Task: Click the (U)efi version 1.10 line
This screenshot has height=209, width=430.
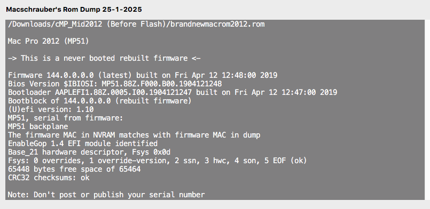Action: pyautogui.click(x=51, y=109)
